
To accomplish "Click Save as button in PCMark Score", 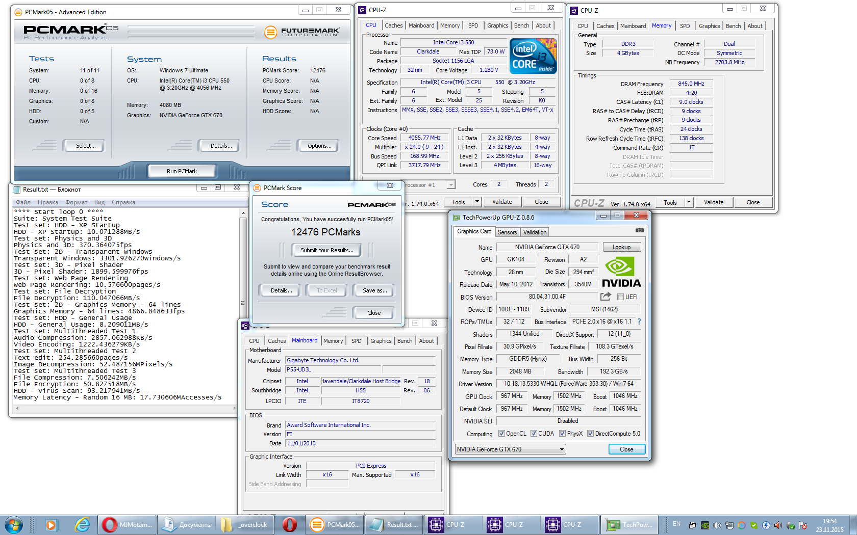I will [x=374, y=290].
